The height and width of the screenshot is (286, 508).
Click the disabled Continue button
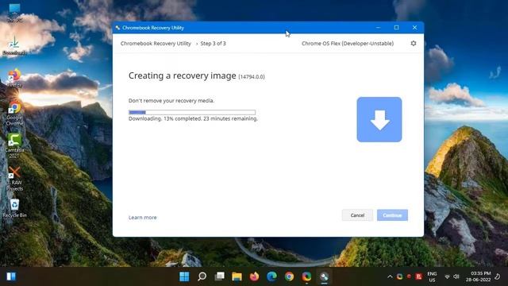click(392, 215)
